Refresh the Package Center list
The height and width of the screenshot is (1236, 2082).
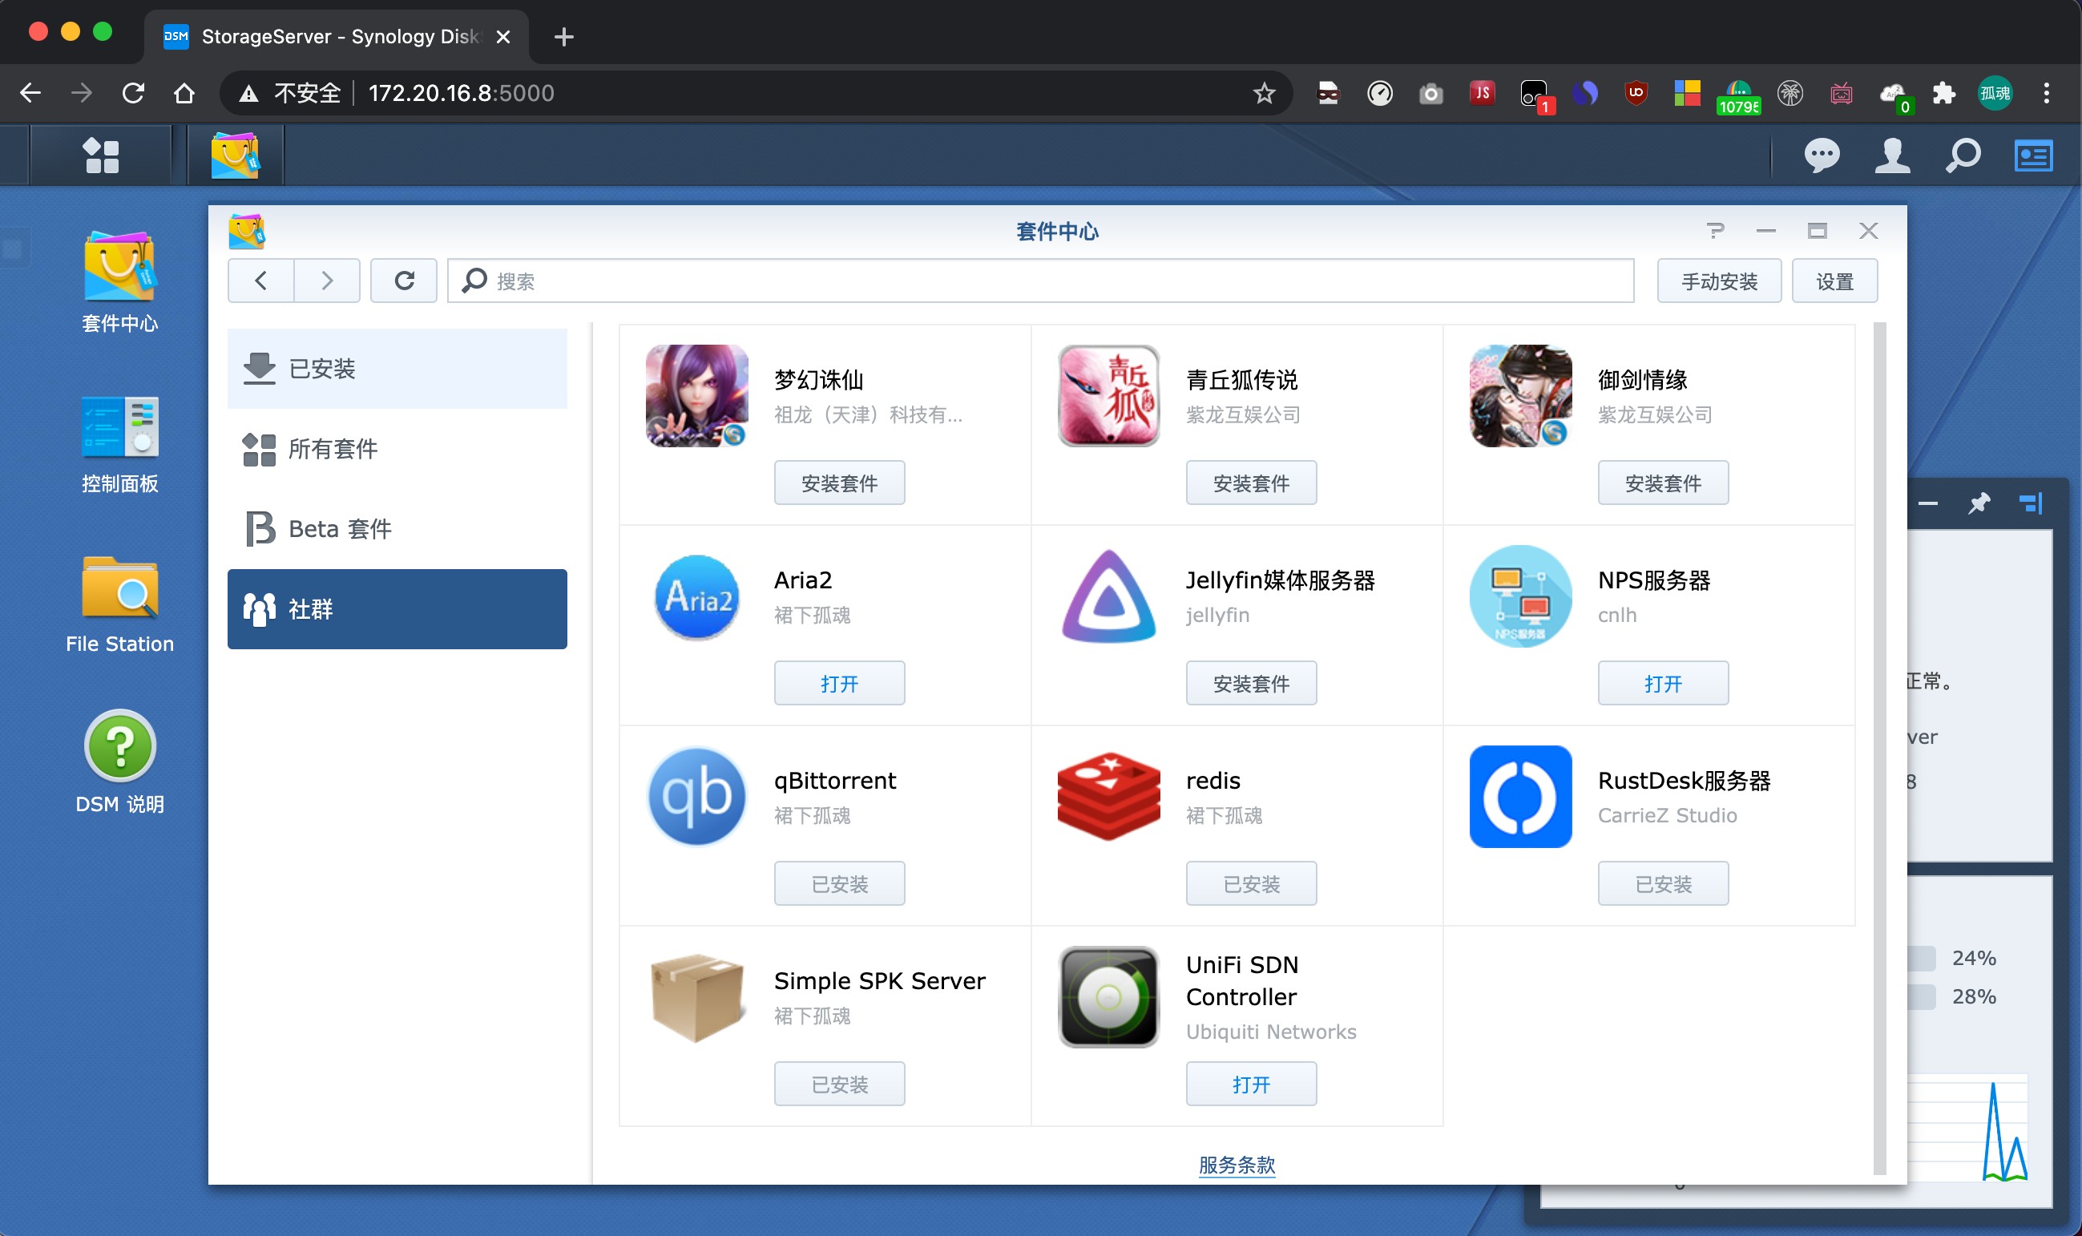[404, 281]
